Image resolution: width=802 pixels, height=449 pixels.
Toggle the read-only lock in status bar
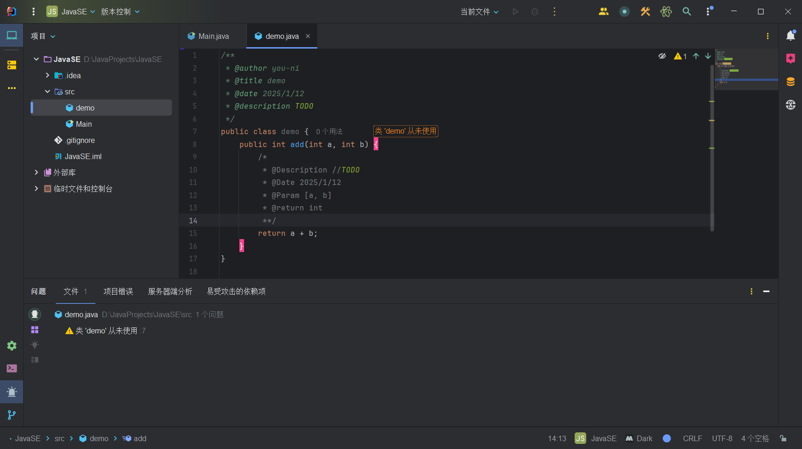coord(783,438)
